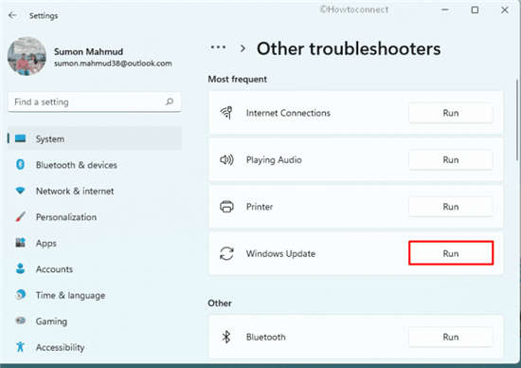Click the Playing Audio speaker icon

[x=226, y=159]
